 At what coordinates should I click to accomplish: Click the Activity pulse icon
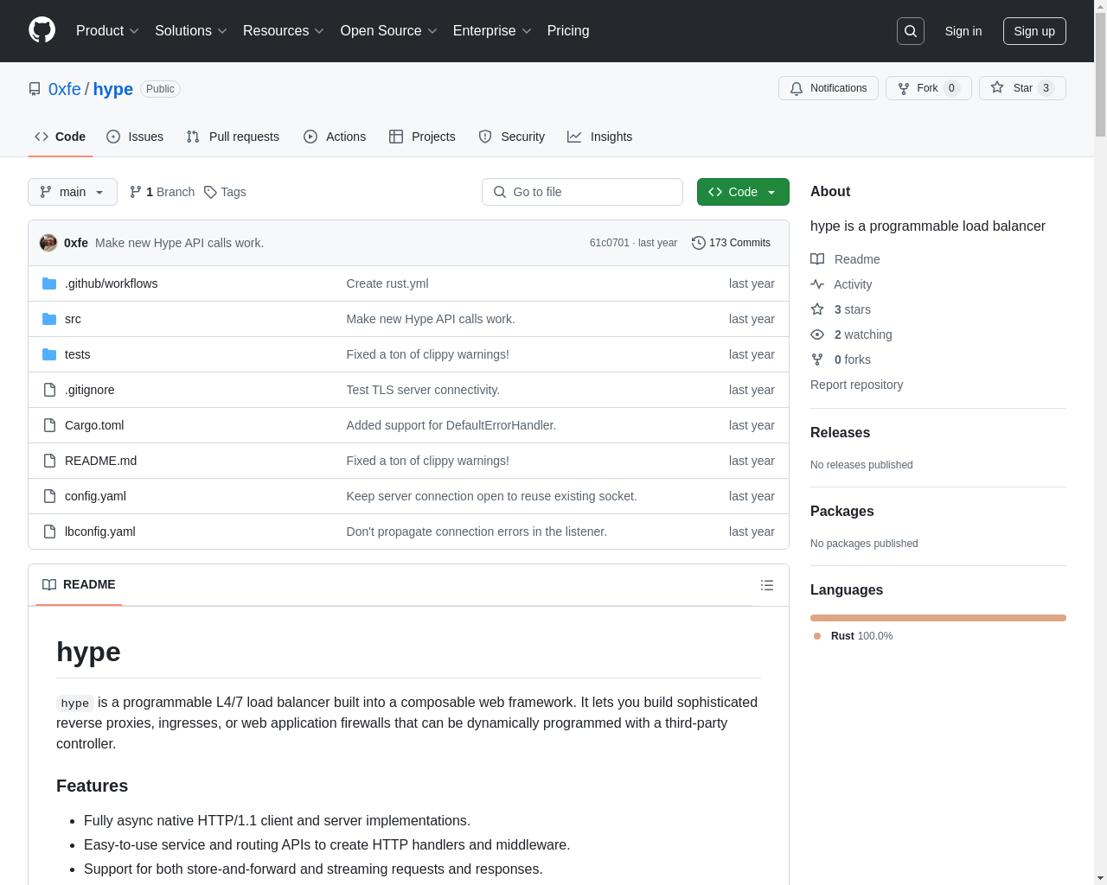click(x=817, y=284)
